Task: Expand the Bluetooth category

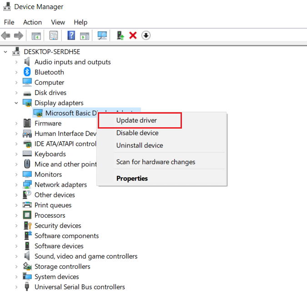Action: tap(16, 72)
